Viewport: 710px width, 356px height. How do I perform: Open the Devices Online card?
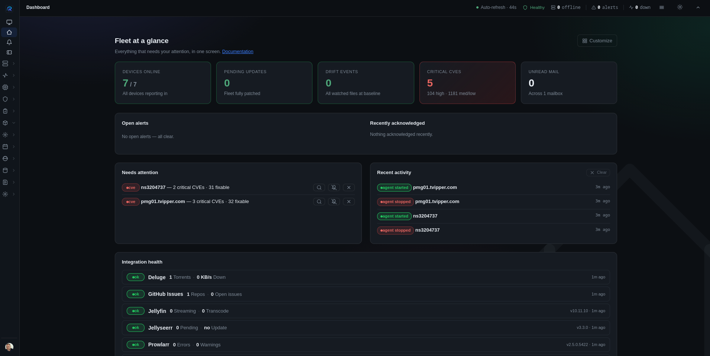163,83
